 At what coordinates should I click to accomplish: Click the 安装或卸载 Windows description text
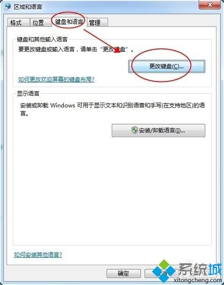click(112, 109)
